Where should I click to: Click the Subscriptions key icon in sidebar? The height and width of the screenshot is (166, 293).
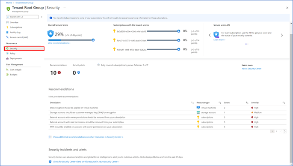click(x=7, y=27)
